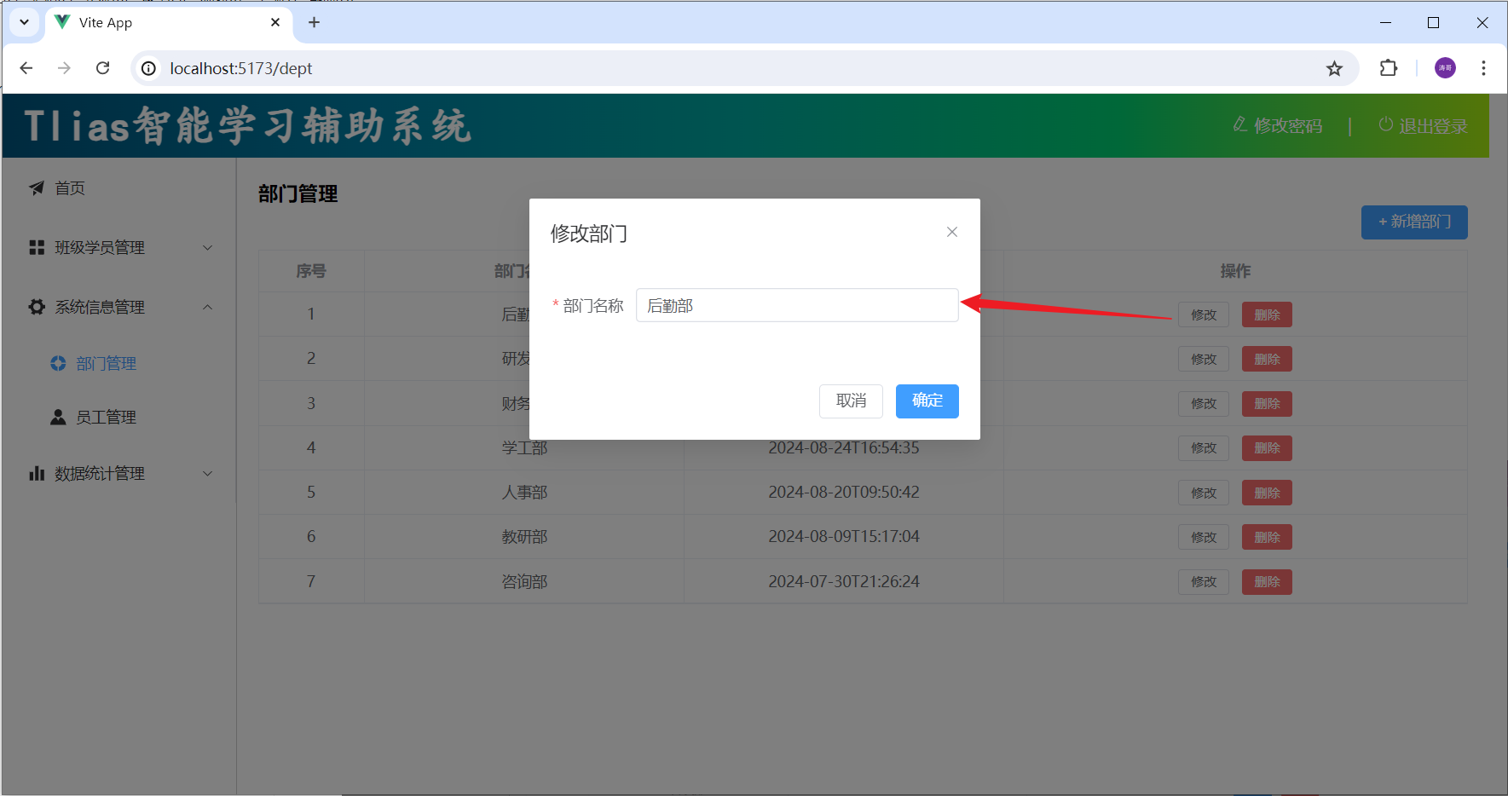
Task: Click the 员工管理 user icon
Action: tap(58, 417)
